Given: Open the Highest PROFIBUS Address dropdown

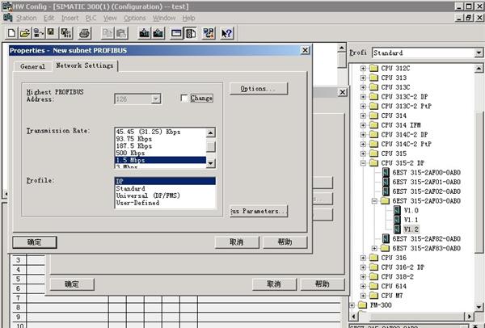Looking at the screenshot, I should click(156, 99).
